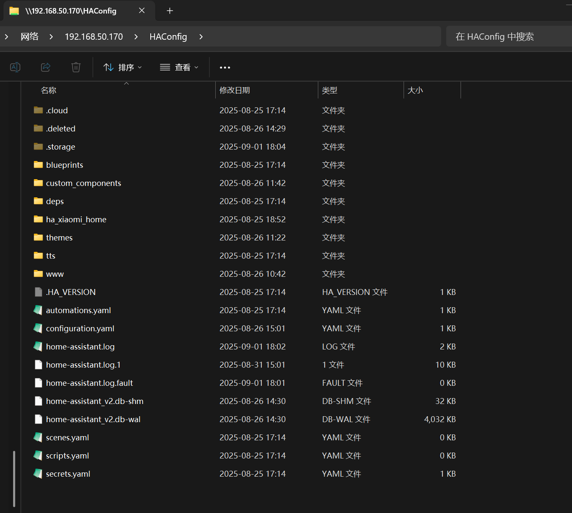
Task: Click the delete trash icon
Action: [76, 67]
